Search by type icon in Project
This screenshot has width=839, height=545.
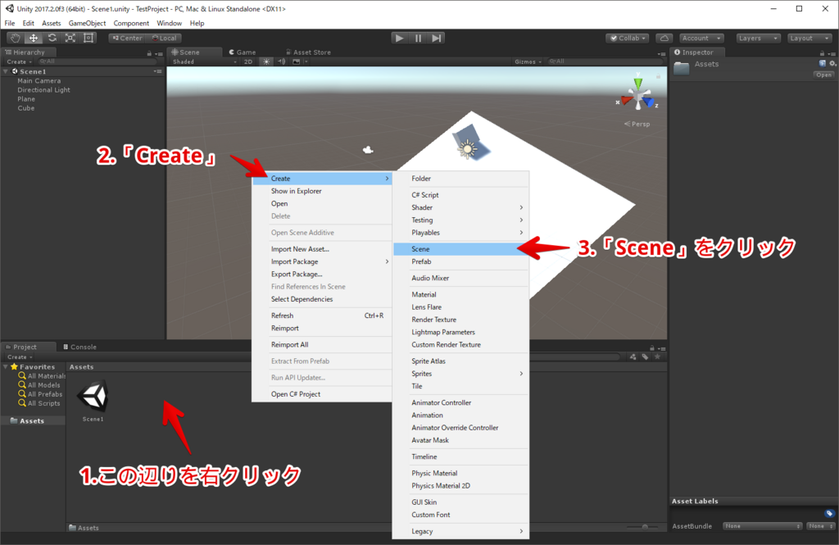(x=633, y=357)
